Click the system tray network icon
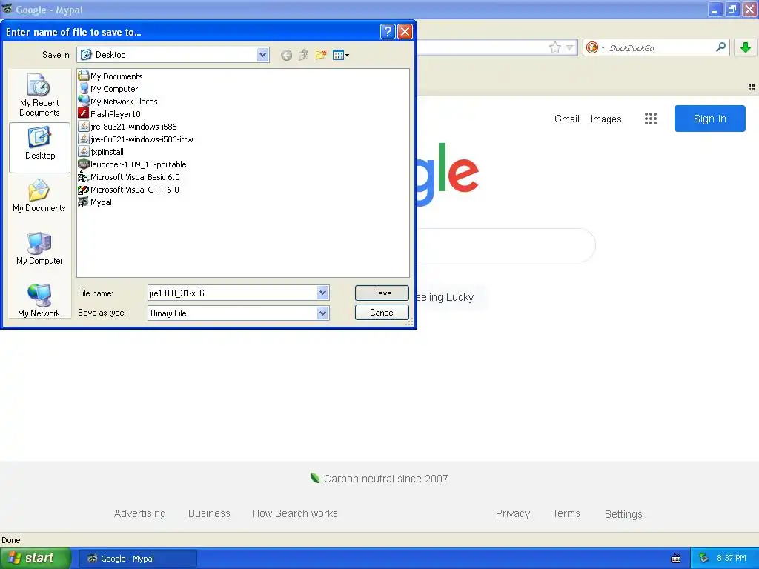This screenshot has width=759, height=569. [x=703, y=559]
